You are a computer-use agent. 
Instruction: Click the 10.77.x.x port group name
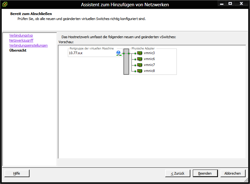point(76,53)
